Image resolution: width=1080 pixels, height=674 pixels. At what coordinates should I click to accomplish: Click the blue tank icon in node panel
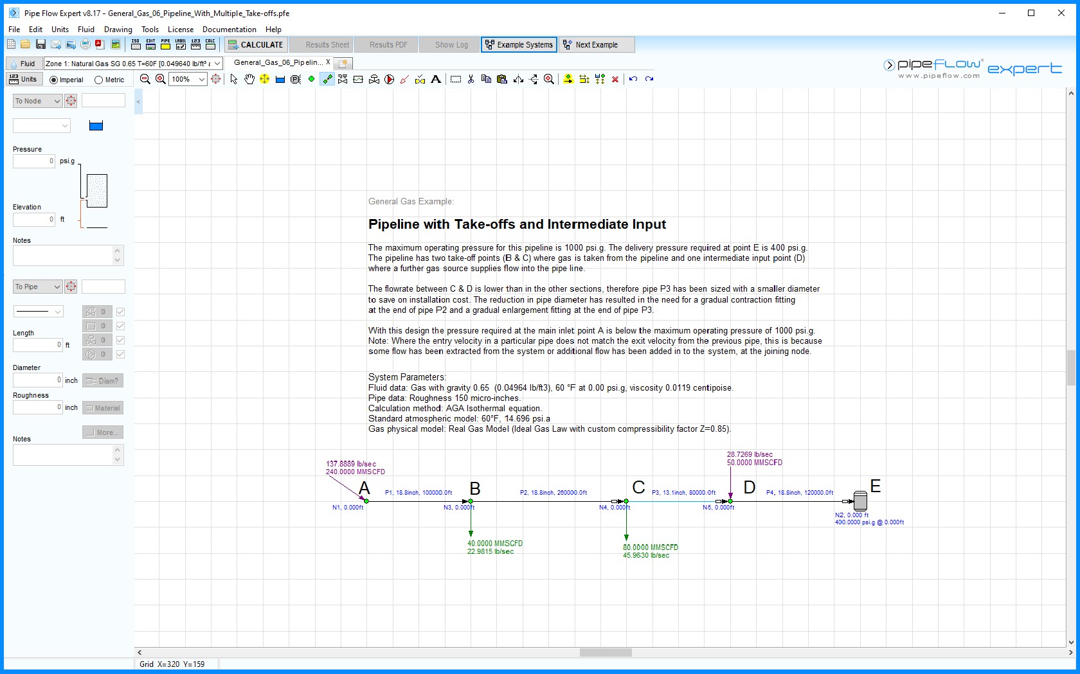tap(96, 126)
